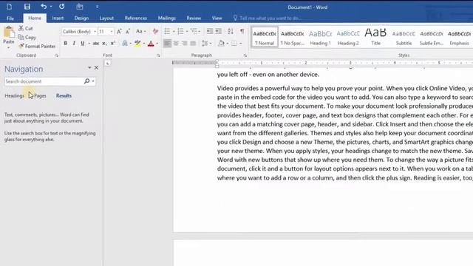Switch to Headings in Navigation pane
The image size is (473, 266).
point(14,95)
